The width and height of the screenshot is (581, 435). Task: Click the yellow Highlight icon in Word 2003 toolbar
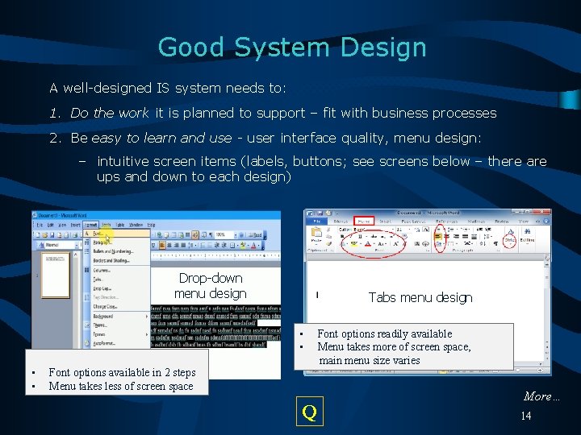[x=243, y=245]
